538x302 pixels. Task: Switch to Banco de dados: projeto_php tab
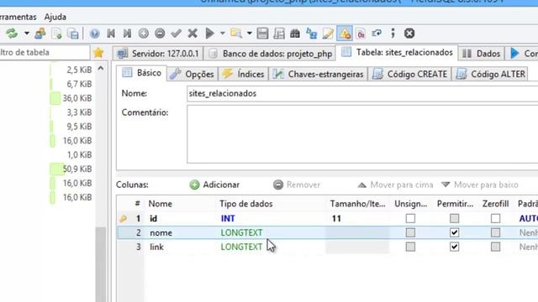coord(270,54)
